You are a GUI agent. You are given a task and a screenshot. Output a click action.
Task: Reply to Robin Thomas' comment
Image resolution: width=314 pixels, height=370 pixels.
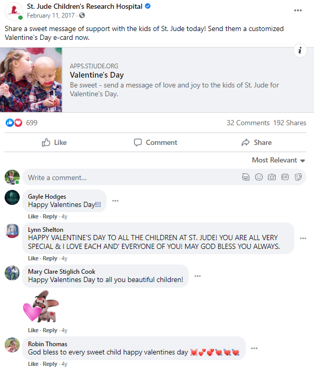tap(50, 364)
